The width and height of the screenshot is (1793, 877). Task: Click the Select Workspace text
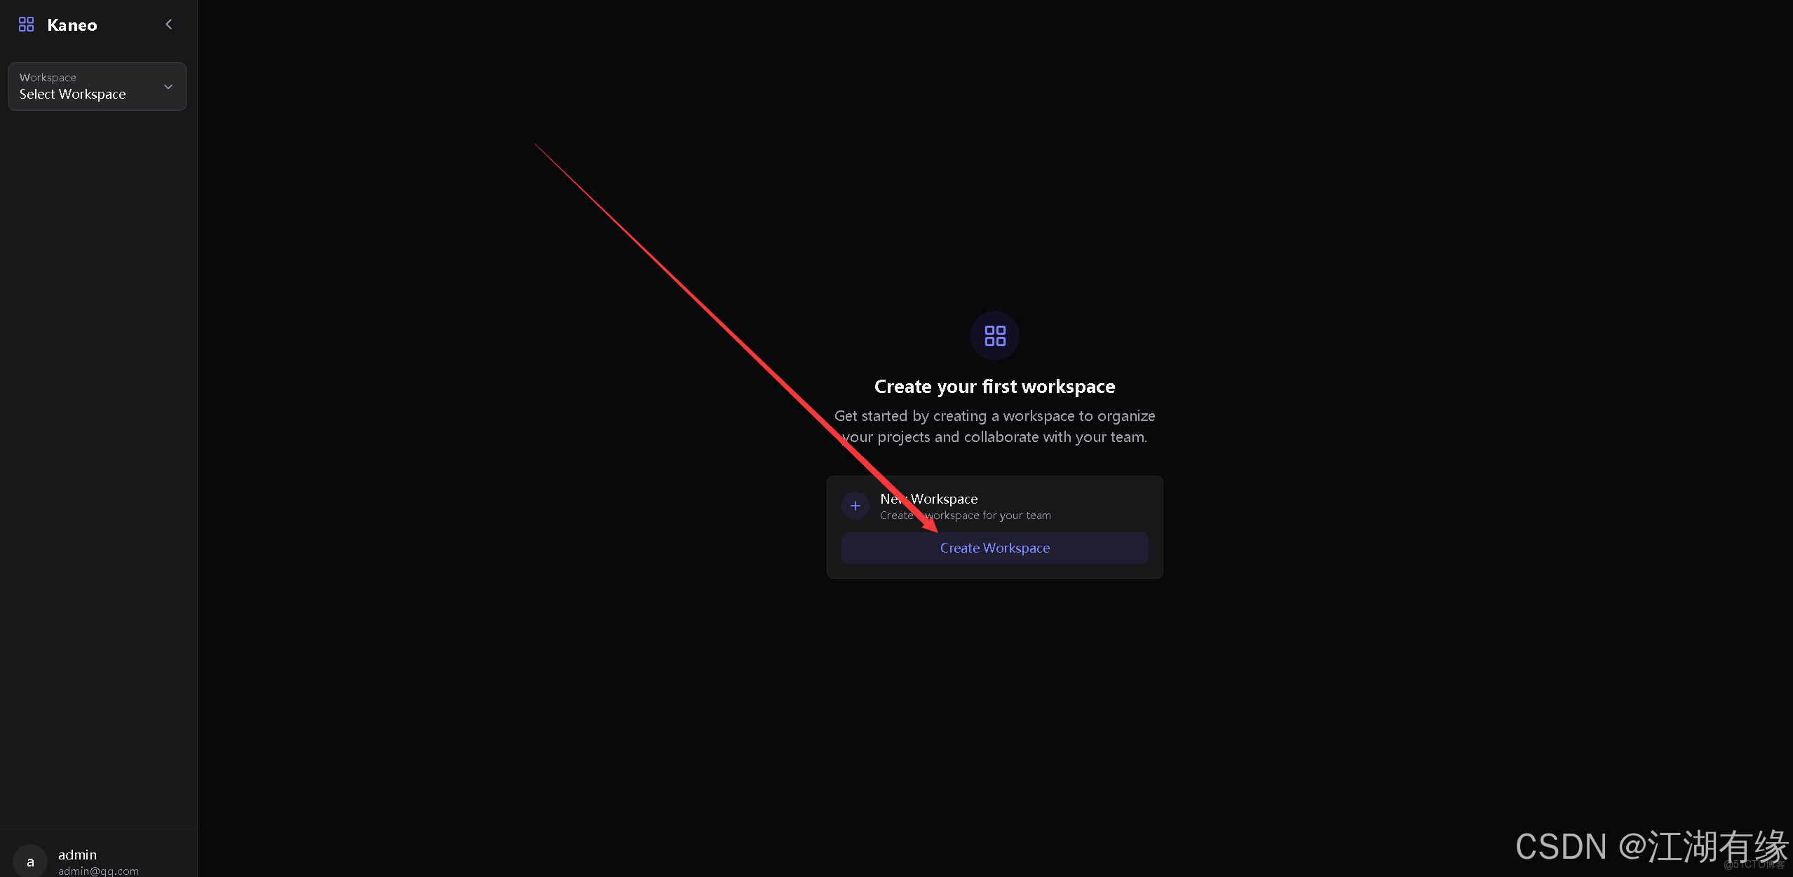pos(72,94)
